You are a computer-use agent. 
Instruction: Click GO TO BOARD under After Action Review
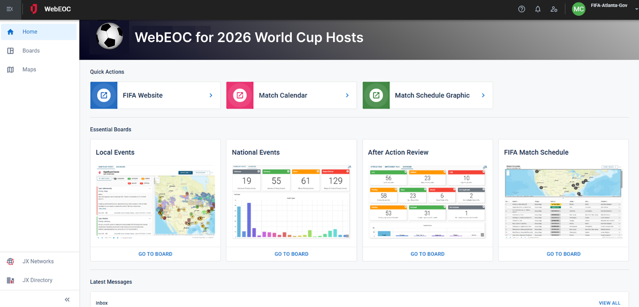click(x=428, y=254)
